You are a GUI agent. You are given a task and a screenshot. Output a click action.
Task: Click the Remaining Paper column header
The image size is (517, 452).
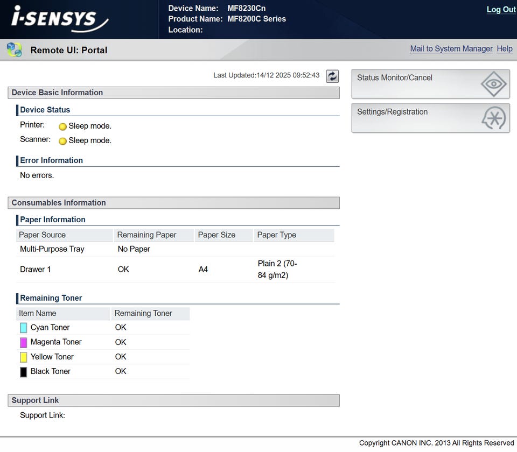[x=153, y=235]
